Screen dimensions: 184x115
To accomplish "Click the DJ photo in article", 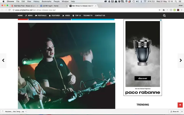I will 66,66.
